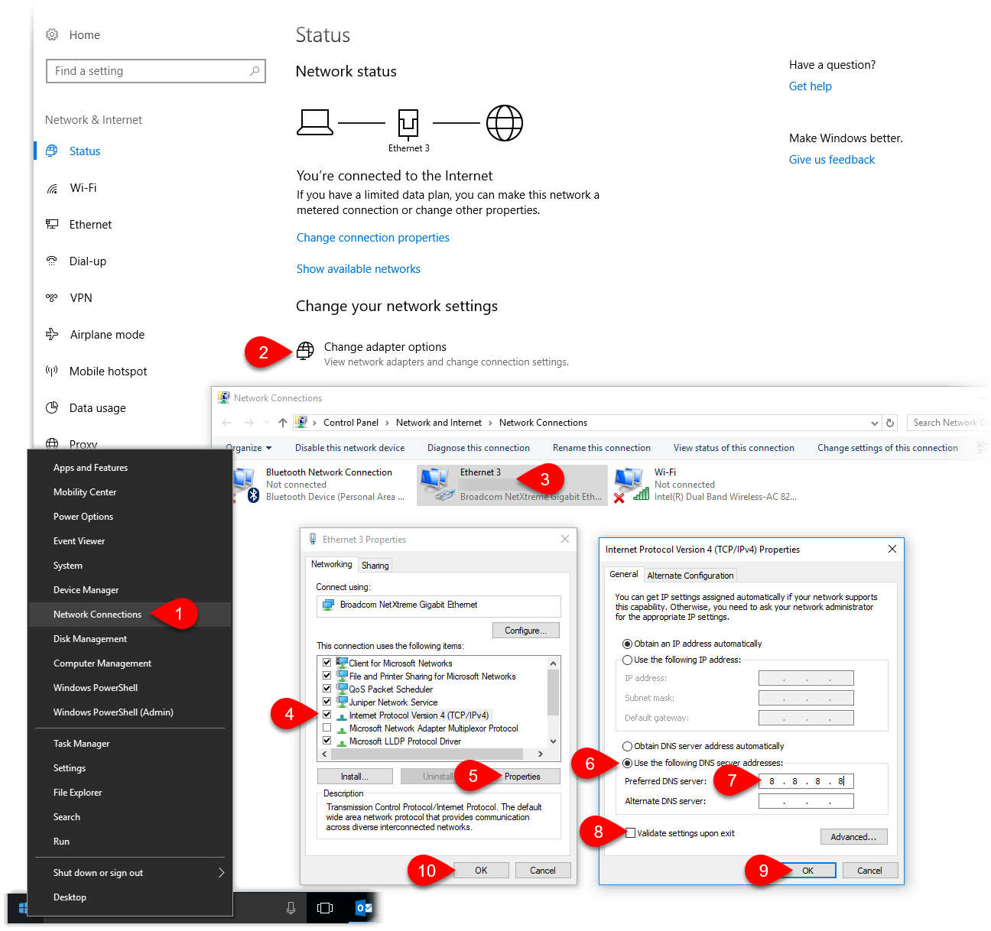Click the items list scroll-down arrow
Screen dimensions: 991x931
pos(553,741)
